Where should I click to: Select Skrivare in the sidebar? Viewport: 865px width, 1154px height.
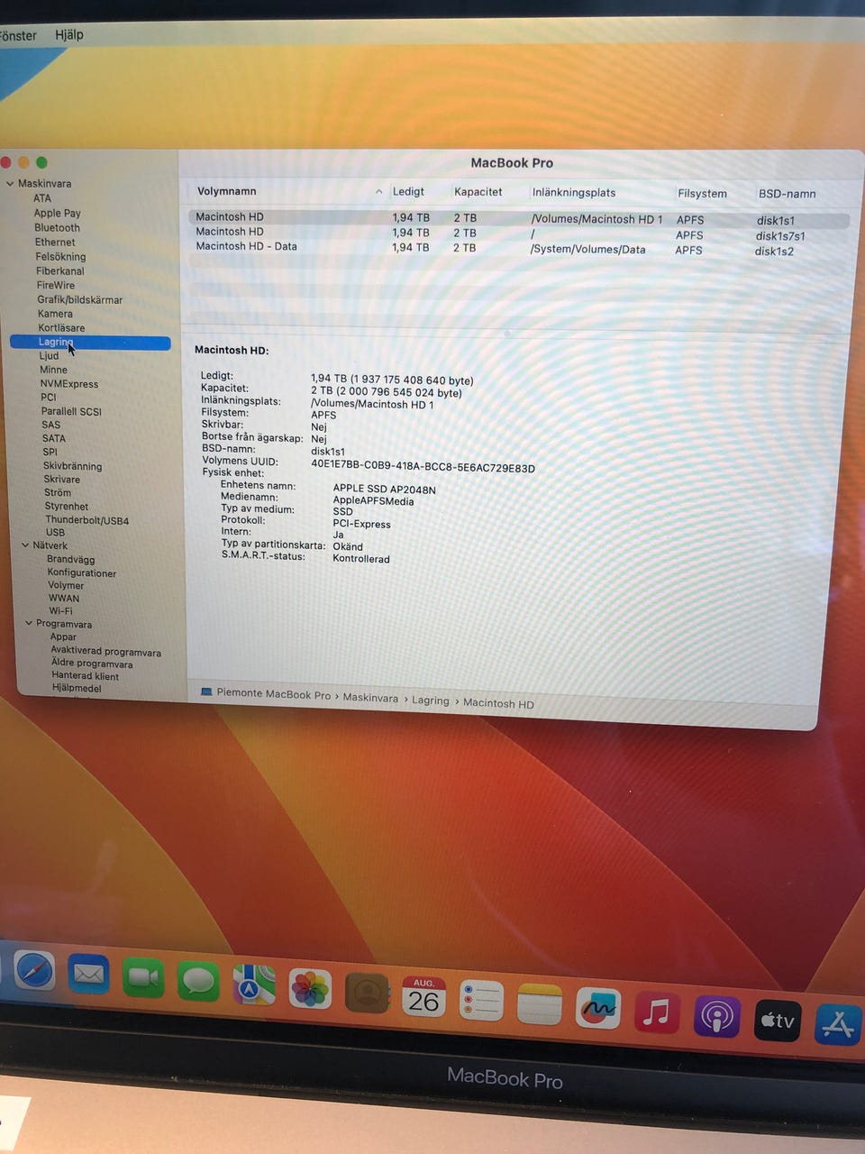pyautogui.click(x=62, y=480)
